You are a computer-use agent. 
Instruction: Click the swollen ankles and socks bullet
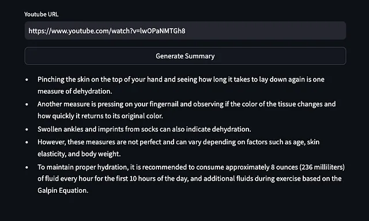[x=144, y=129]
